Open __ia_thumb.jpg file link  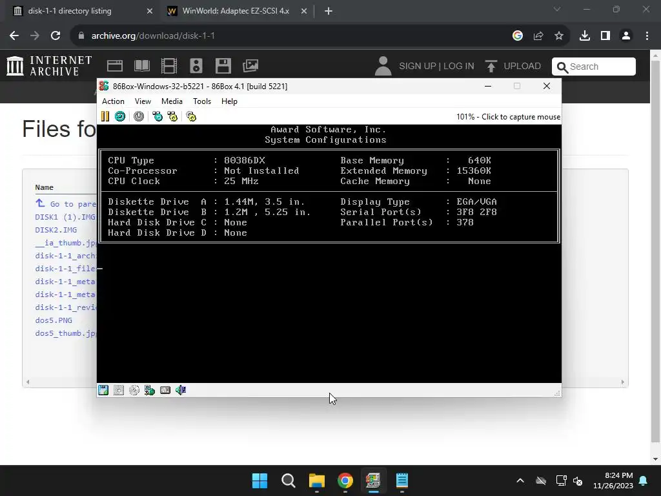tap(66, 243)
